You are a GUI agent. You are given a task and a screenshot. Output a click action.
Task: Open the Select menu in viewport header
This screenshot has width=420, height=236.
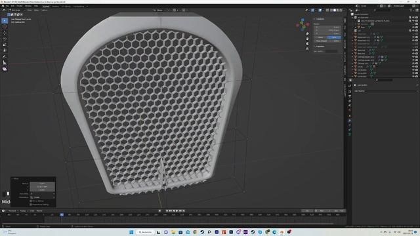[x=37, y=10]
